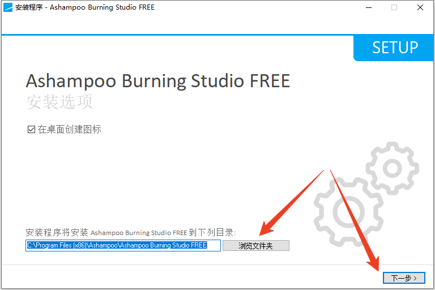Click the 安装程序将安装 directory description label

click(131, 232)
